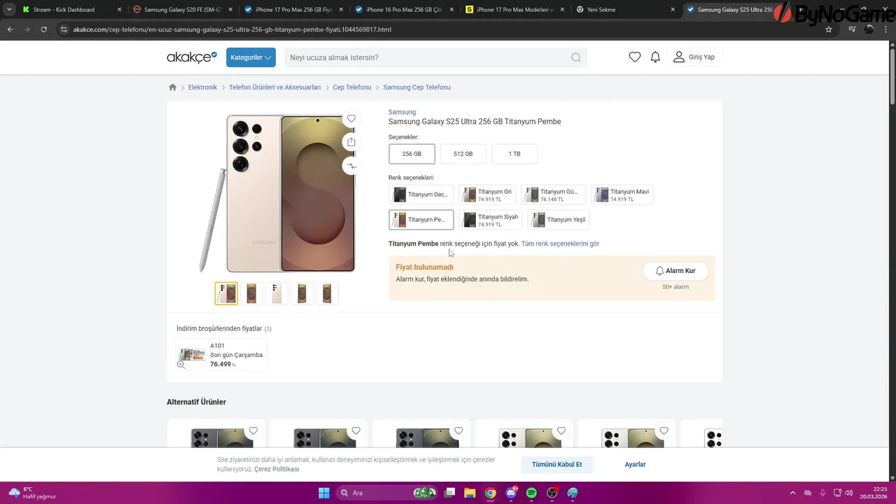Choose the Titanyum Mavi color option

pos(622,195)
